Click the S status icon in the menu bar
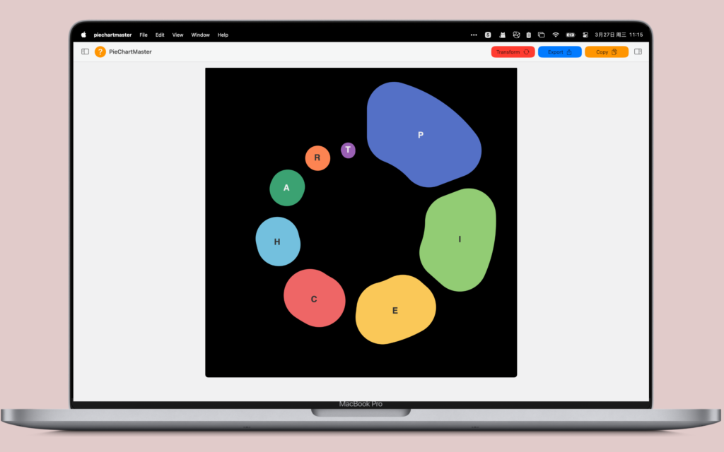 tap(488, 35)
